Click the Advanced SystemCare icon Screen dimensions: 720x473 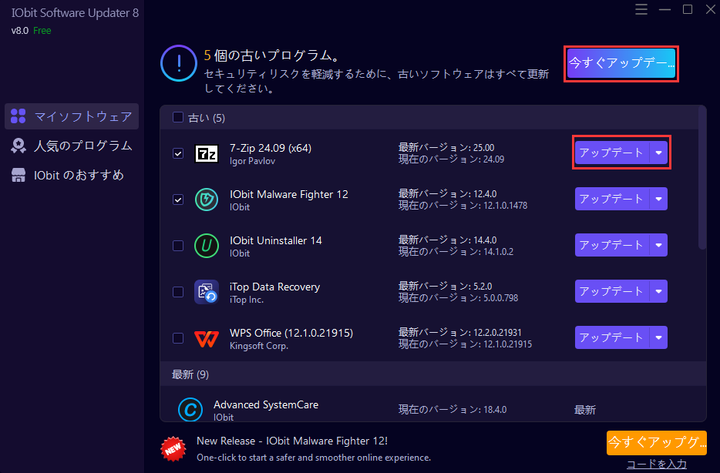190,409
